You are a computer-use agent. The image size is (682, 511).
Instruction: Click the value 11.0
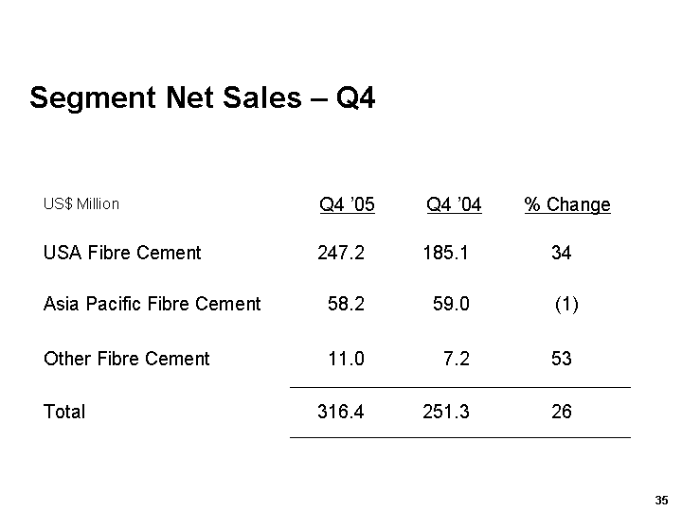(346, 359)
